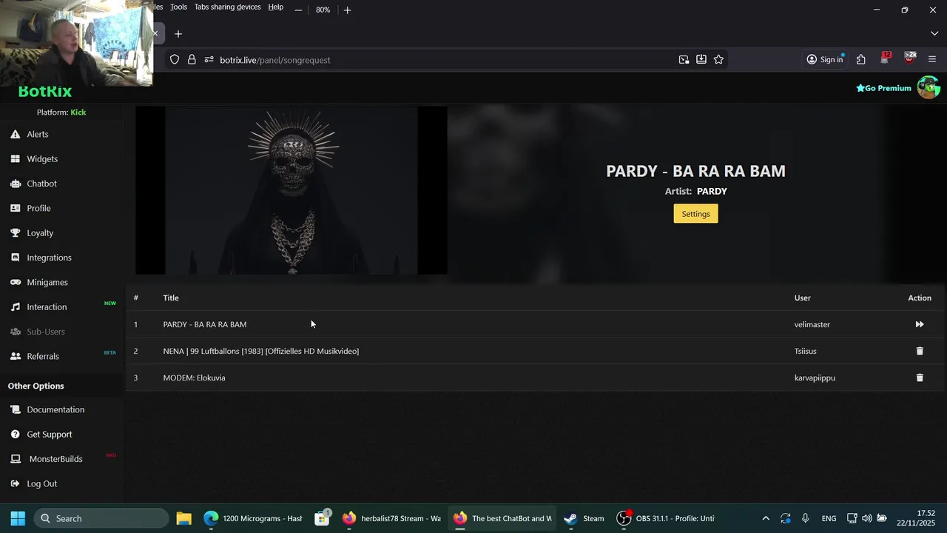Viewport: 947px width, 533px height.
Task: Click the extension icon badged >2k
Action: tap(909, 58)
